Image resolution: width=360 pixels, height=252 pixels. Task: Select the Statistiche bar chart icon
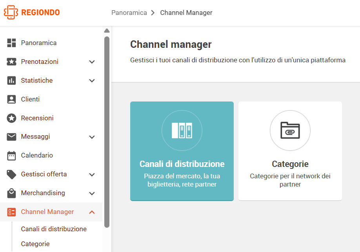[11, 81]
